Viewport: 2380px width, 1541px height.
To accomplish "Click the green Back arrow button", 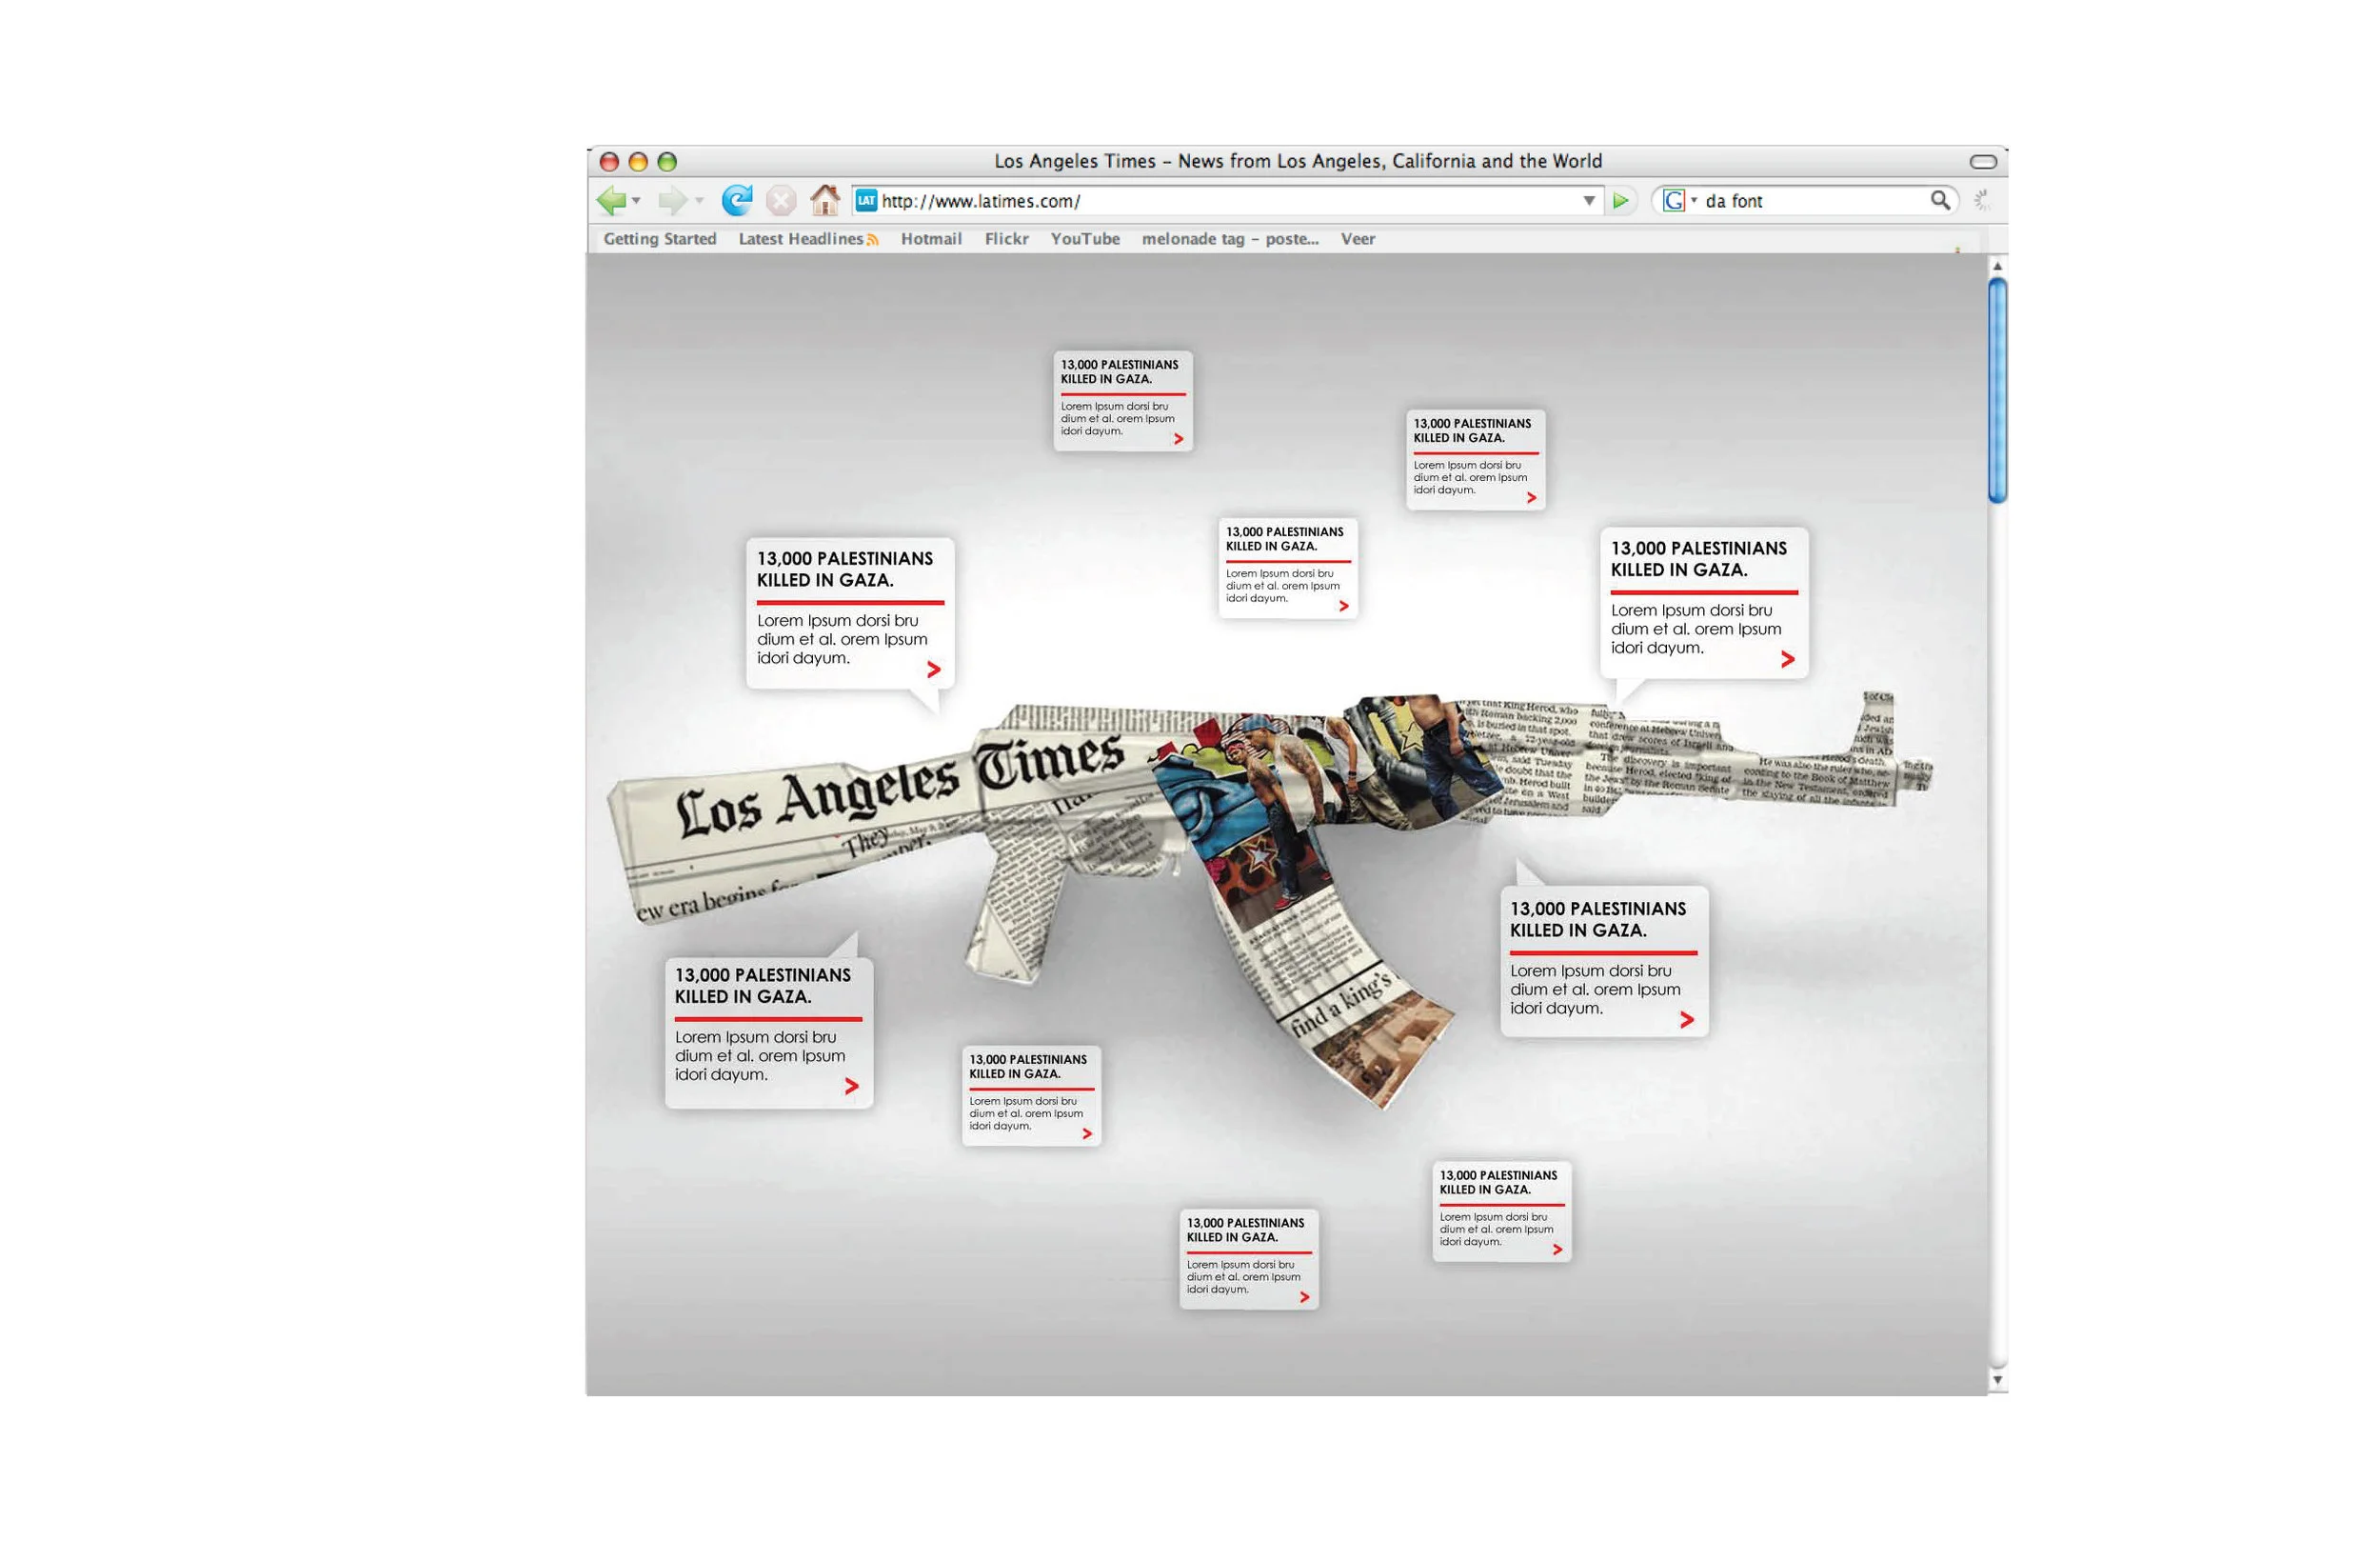I will [x=610, y=201].
